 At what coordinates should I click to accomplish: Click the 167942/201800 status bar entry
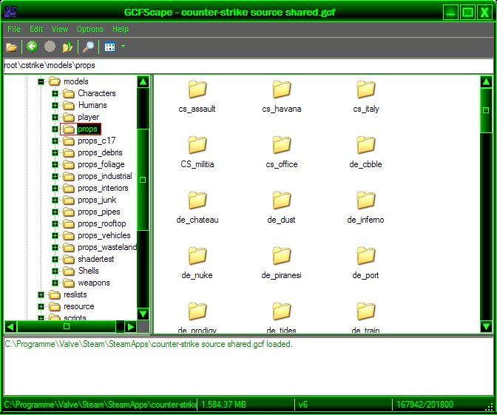tap(425, 405)
